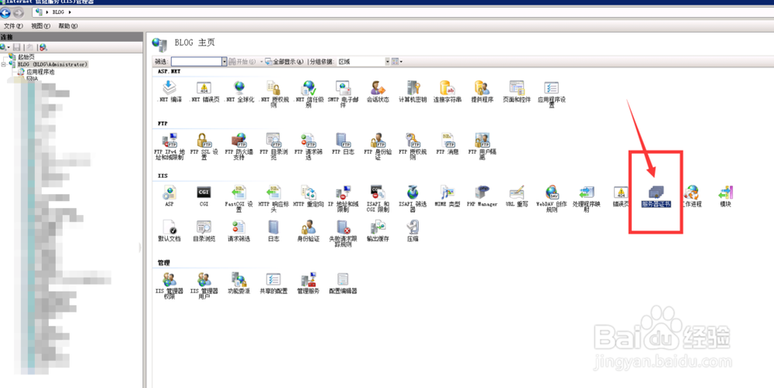
Task: Open 输出缓存 feature
Action: coord(378,230)
